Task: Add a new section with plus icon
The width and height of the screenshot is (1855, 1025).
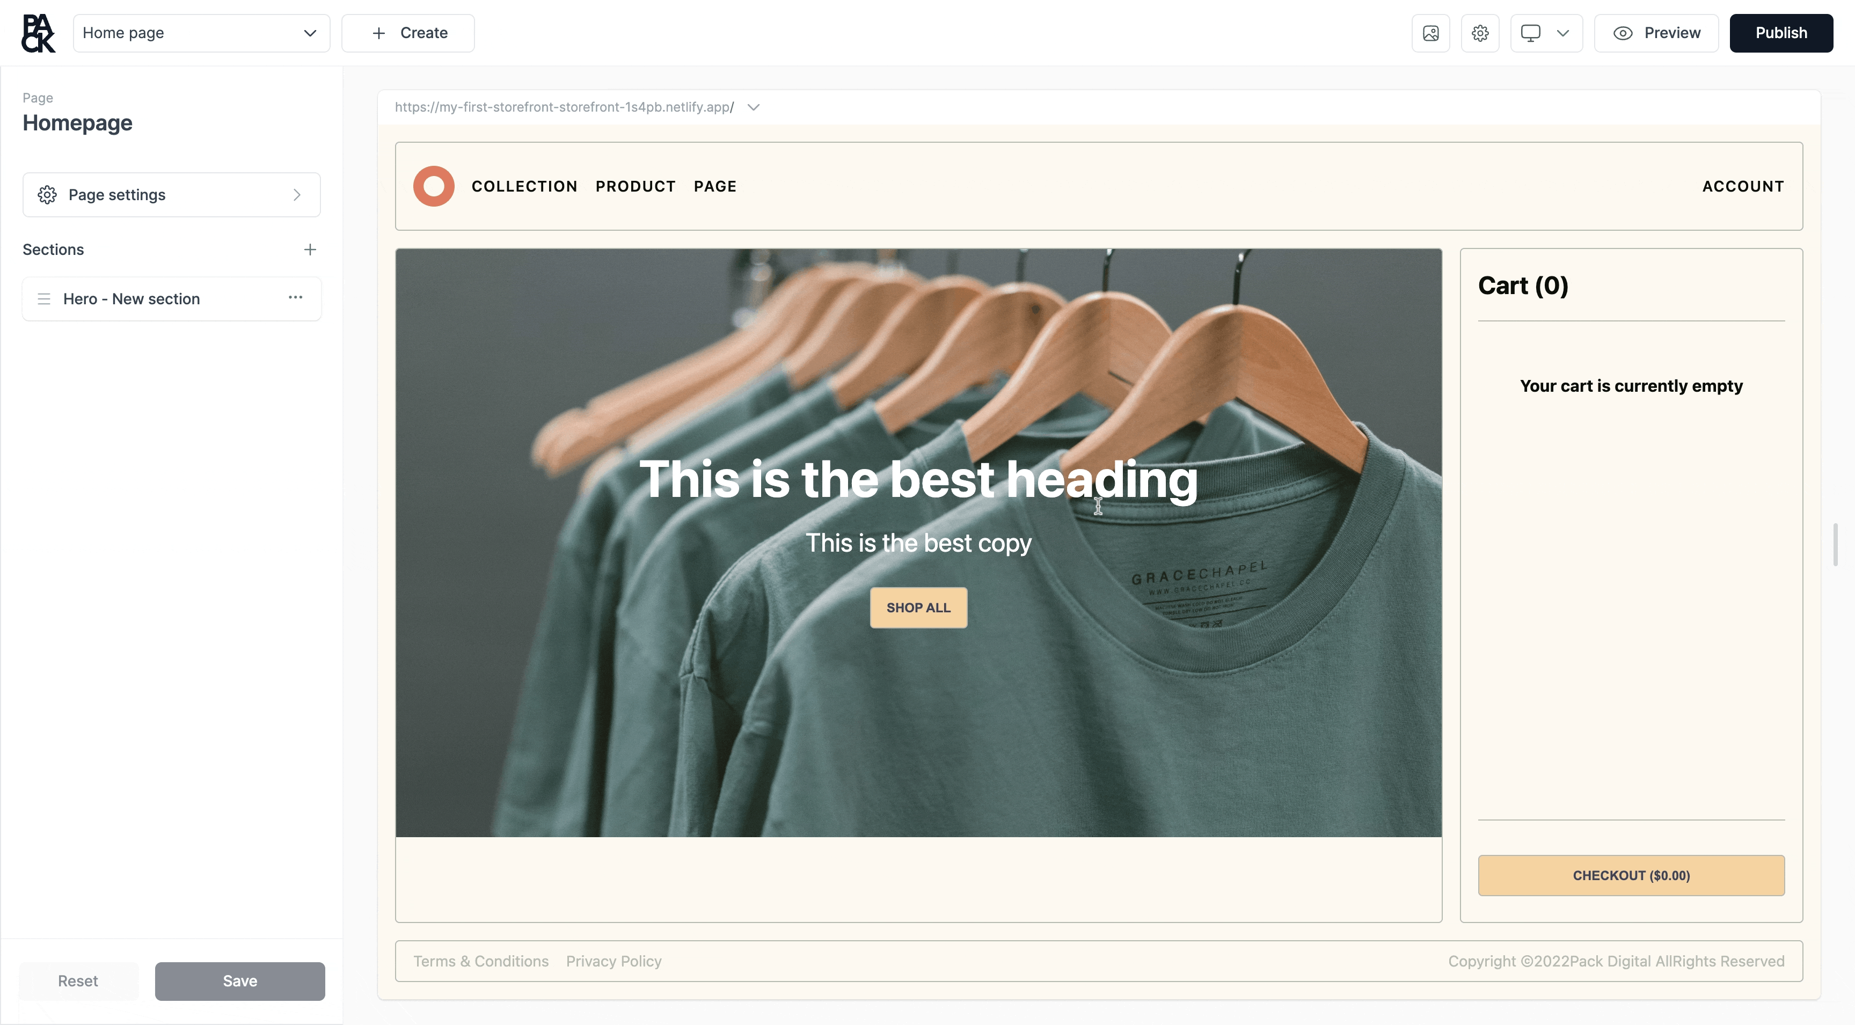Action: click(310, 249)
